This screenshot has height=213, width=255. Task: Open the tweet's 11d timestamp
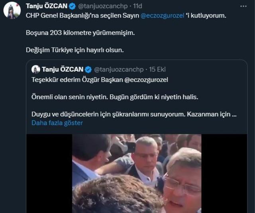pyautogui.click(x=137, y=6)
